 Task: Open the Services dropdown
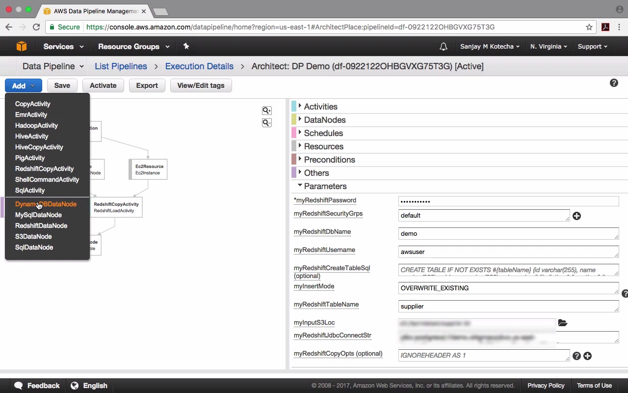[63, 47]
